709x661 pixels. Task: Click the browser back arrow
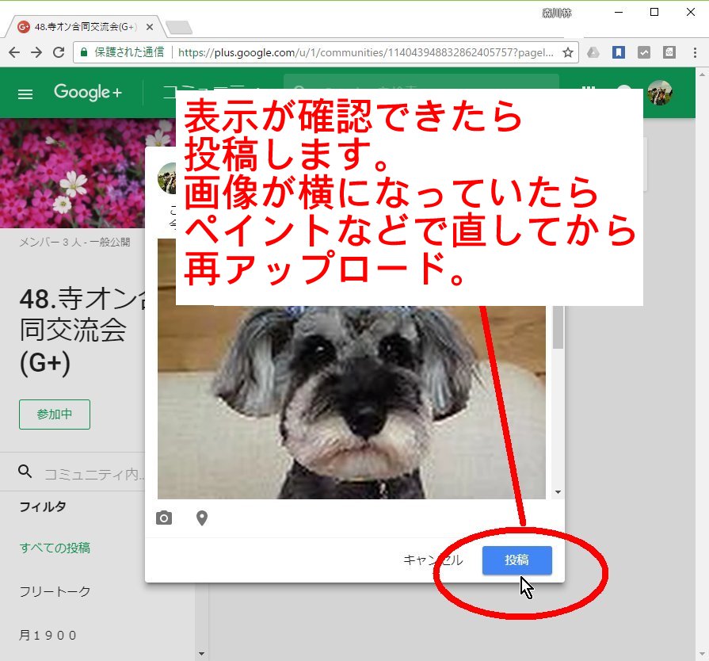click(x=14, y=52)
